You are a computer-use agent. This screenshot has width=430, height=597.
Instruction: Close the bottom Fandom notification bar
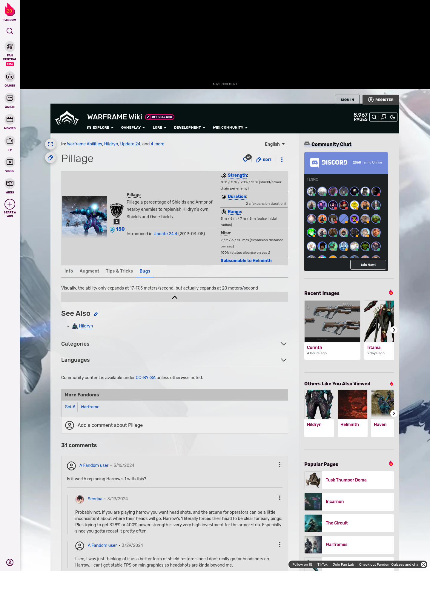423,564
